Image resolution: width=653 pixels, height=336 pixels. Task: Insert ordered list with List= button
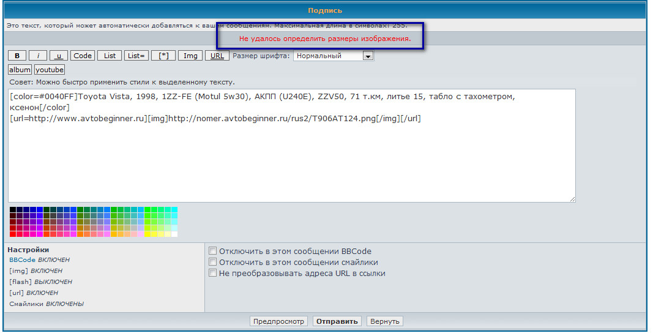tap(136, 56)
